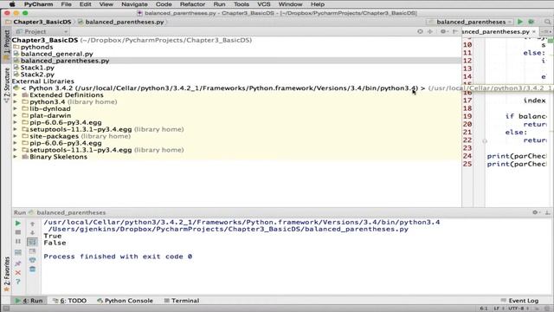Select balanced_general.py in project tree
The width and height of the screenshot is (554, 312).
click(56, 54)
